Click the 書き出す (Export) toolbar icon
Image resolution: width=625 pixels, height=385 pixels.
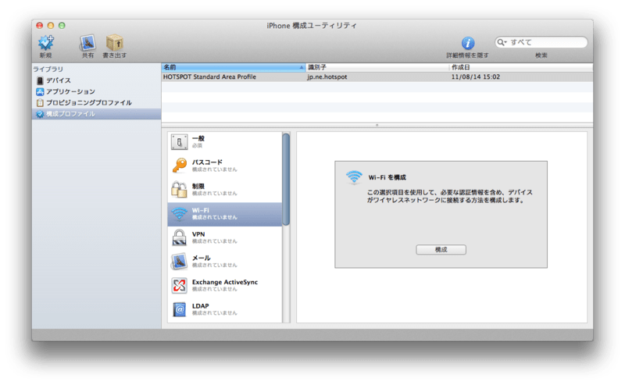click(x=115, y=44)
